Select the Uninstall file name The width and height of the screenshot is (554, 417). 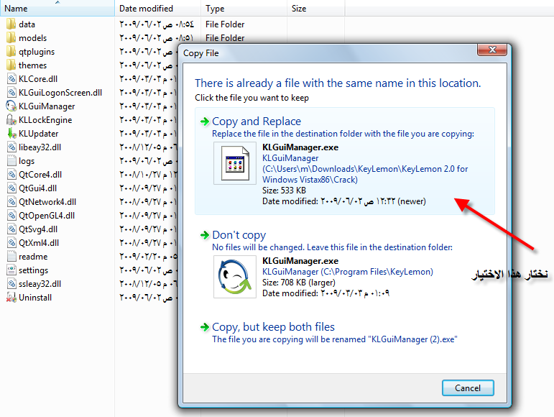tap(35, 298)
